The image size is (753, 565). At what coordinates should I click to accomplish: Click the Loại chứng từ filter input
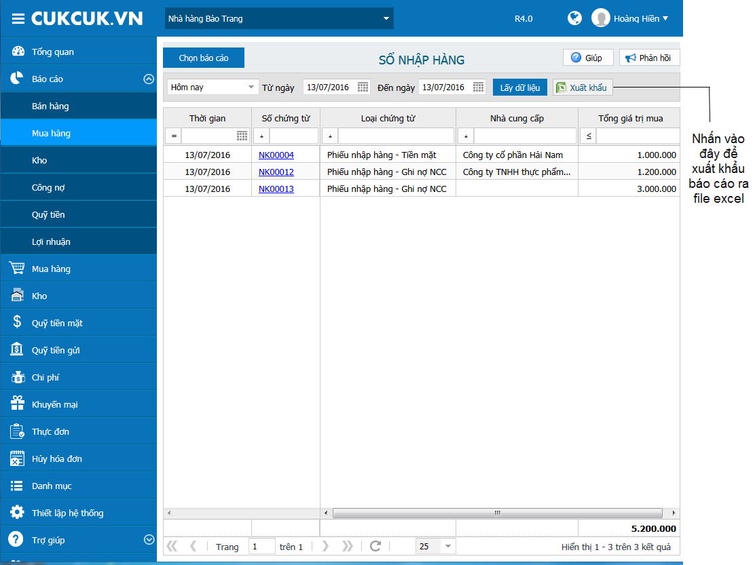[x=396, y=136]
